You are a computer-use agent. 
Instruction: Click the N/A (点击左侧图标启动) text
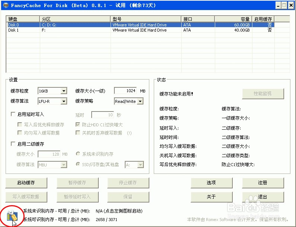(x=119, y=211)
